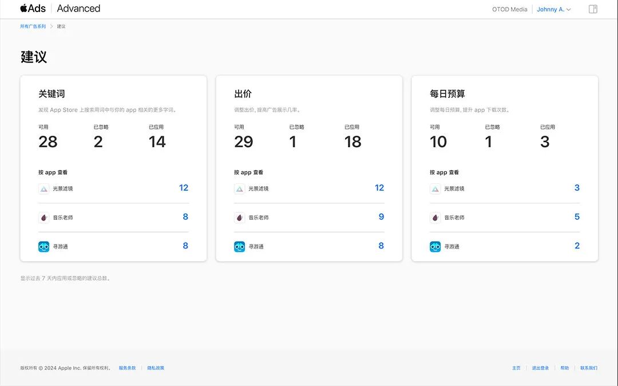Click 联系我们 in the footer
The image size is (618, 386).
[589, 368]
